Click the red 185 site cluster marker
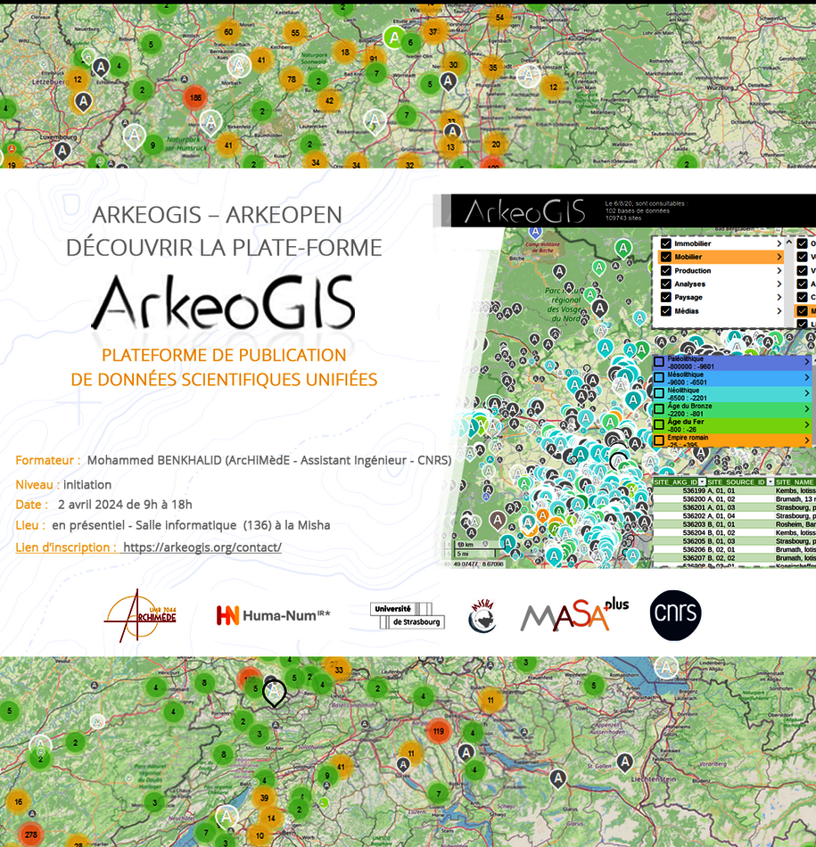Screen dimensions: 816x847 pyautogui.click(x=194, y=96)
